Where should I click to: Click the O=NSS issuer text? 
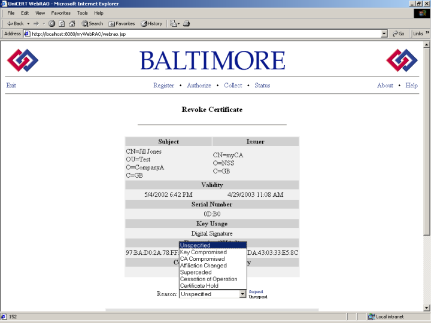[223, 163]
